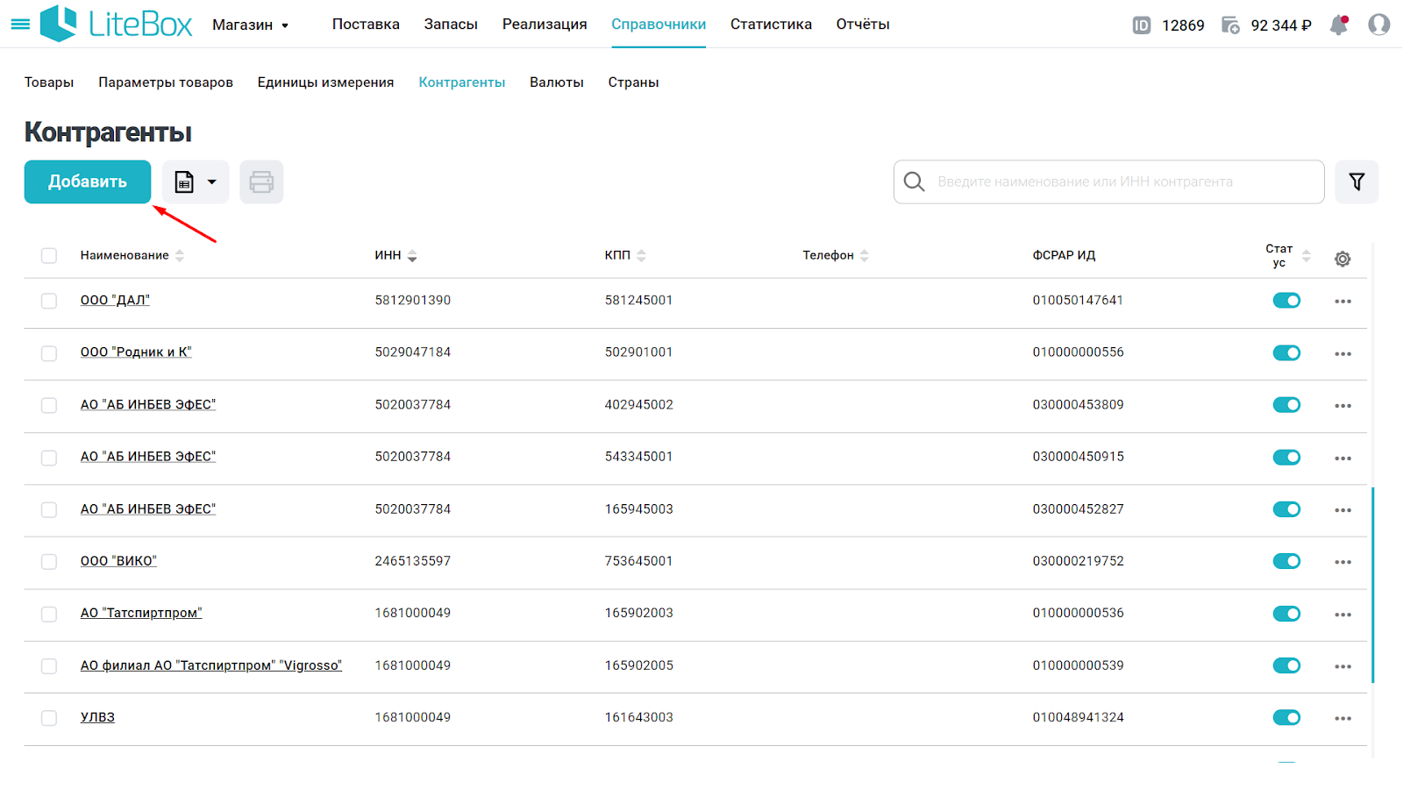The width and height of the screenshot is (1403, 789).
Task: Open the Реализация menu
Action: point(545,25)
